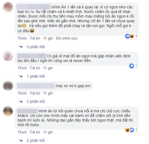Like the first comment using 'Thích'
Screen dimensions: 149x144
pyautogui.click(x=22, y=38)
